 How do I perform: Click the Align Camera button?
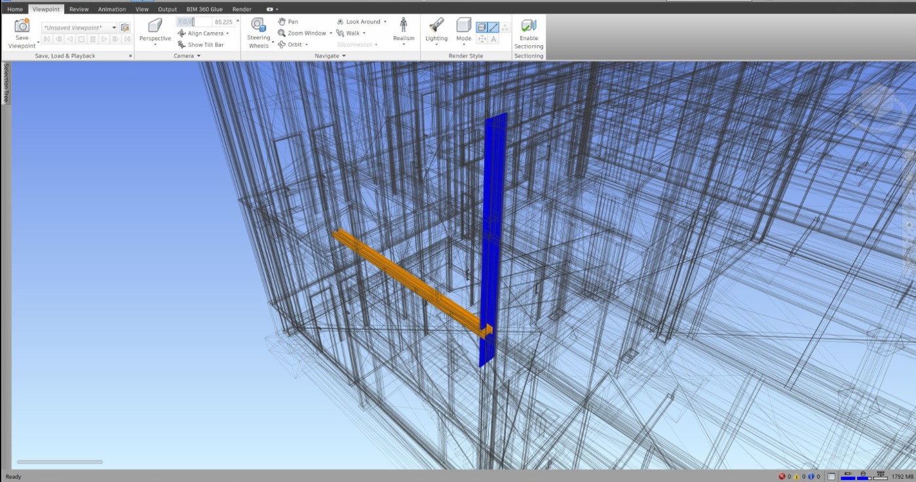pyautogui.click(x=204, y=33)
